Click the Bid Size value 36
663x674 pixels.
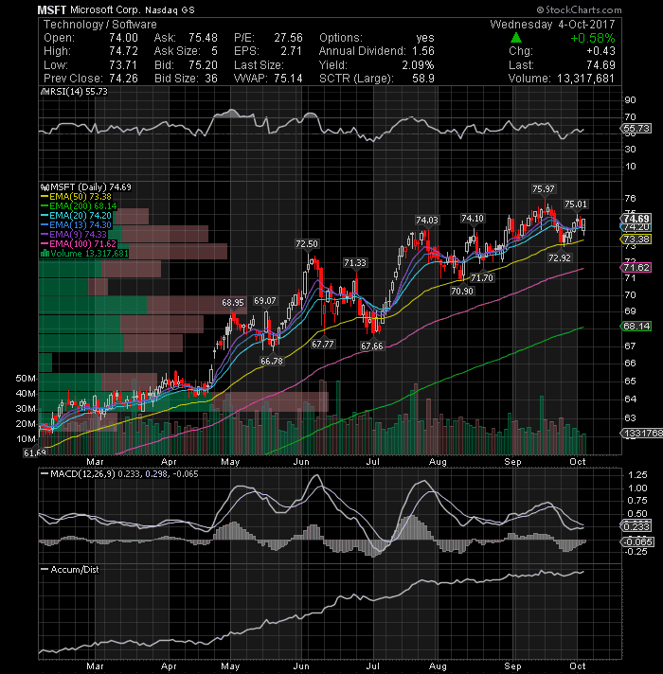[211, 79]
